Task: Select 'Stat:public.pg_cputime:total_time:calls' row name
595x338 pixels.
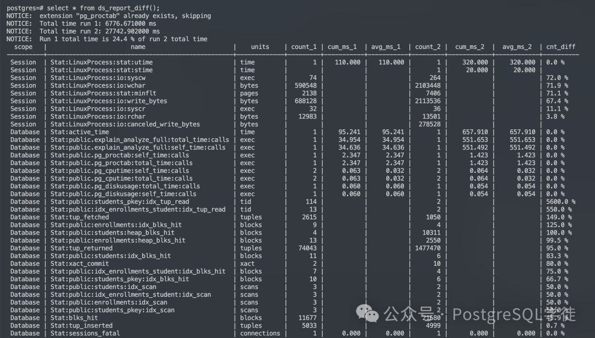Action: [x=121, y=178]
